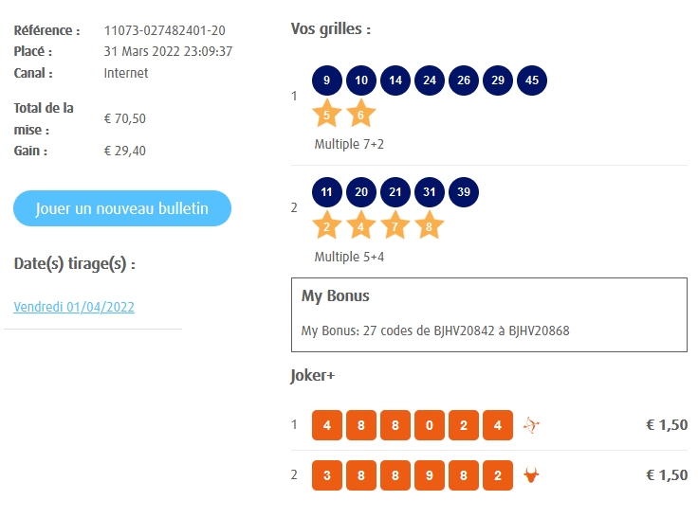Select the blue ball numbered 9
The width and height of the screenshot is (698, 518).
tap(326, 80)
